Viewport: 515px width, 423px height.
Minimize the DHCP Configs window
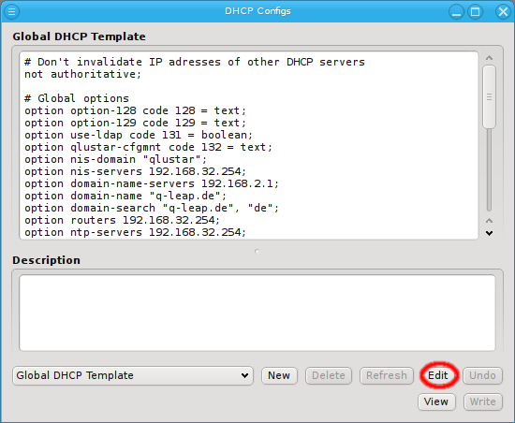tap(456, 12)
